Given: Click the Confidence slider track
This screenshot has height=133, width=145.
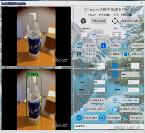Looking at the screenshot, I should (99, 34).
